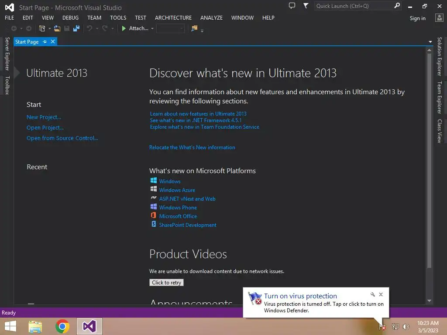Click the Quick Launch magnifier icon

[397, 5]
